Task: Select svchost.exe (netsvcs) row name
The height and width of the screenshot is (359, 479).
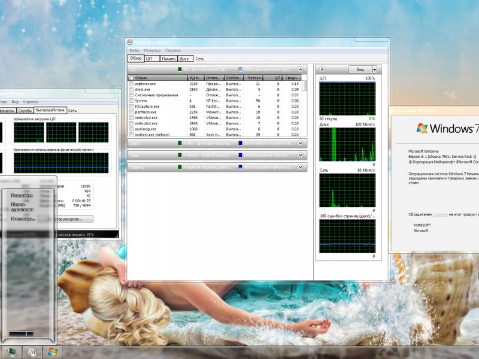Action: 153,135
